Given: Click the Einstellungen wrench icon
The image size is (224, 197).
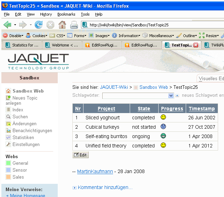Looking at the screenshot, I should [8, 144].
